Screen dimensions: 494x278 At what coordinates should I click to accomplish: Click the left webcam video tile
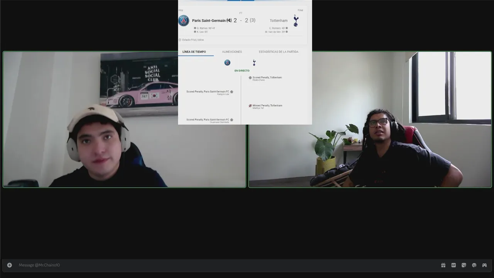[124, 119]
